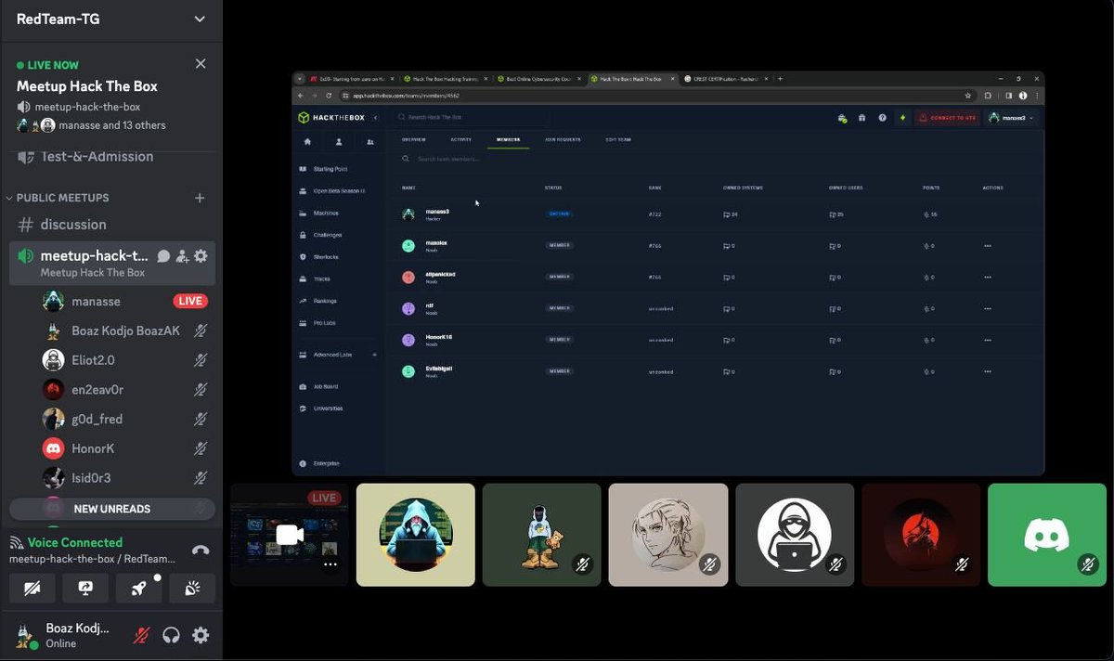This screenshot has width=1114, height=661.
Task: Click Sherlocks in stream sidebar
Action: (327, 257)
